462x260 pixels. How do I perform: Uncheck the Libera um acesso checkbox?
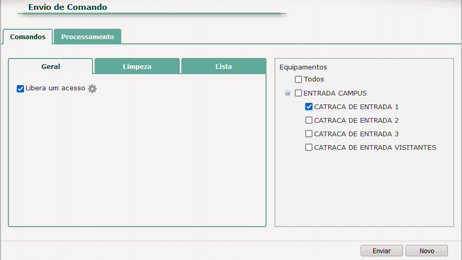click(20, 89)
